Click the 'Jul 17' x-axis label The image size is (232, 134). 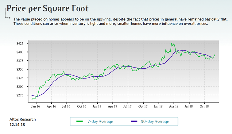[127, 106]
